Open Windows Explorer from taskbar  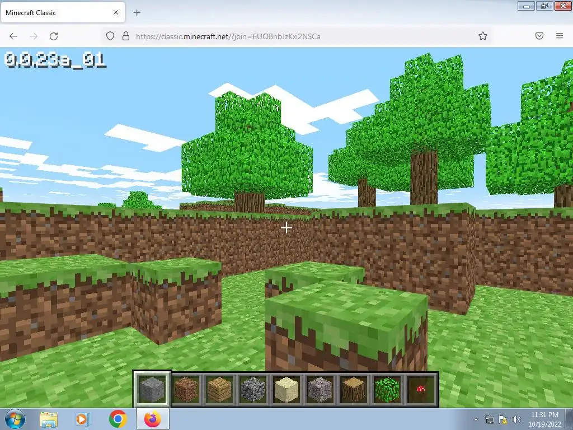(49, 419)
